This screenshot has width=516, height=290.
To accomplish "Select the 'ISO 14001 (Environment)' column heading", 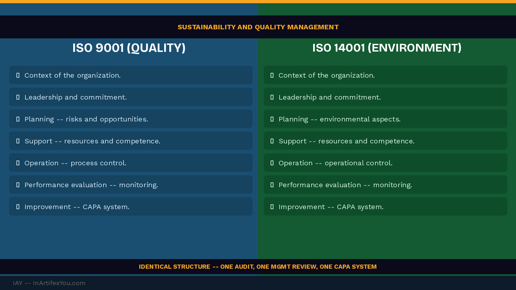I will tap(387, 48).
